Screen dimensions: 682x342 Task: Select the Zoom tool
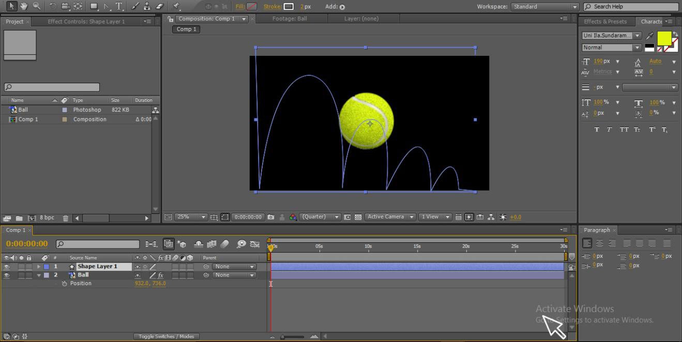(37, 6)
